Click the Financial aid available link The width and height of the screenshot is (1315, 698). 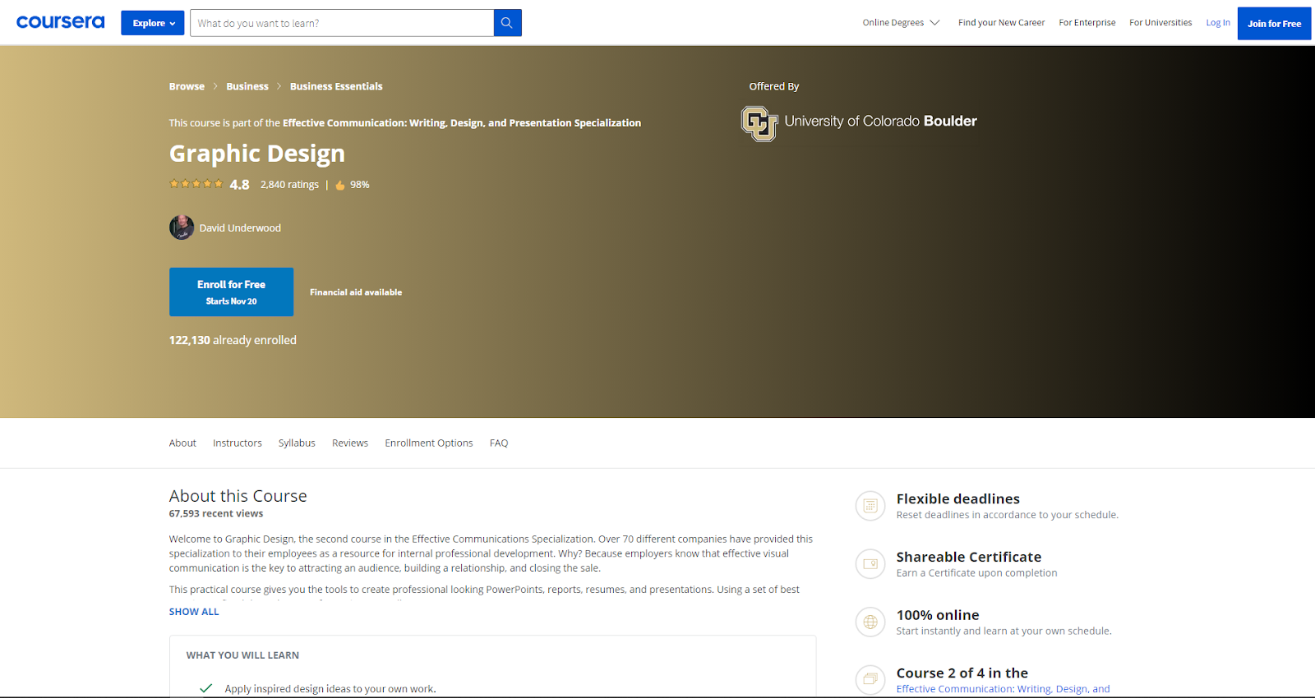[x=356, y=292]
